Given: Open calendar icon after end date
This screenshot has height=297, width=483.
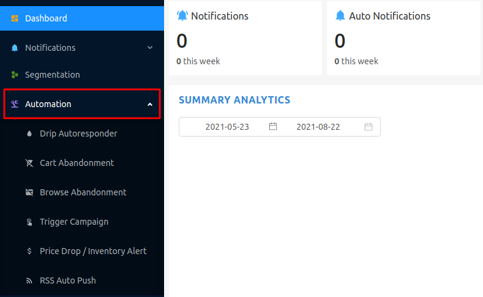Looking at the screenshot, I should [369, 127].
